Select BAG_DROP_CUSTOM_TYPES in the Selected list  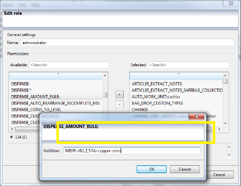click(176, 103)
